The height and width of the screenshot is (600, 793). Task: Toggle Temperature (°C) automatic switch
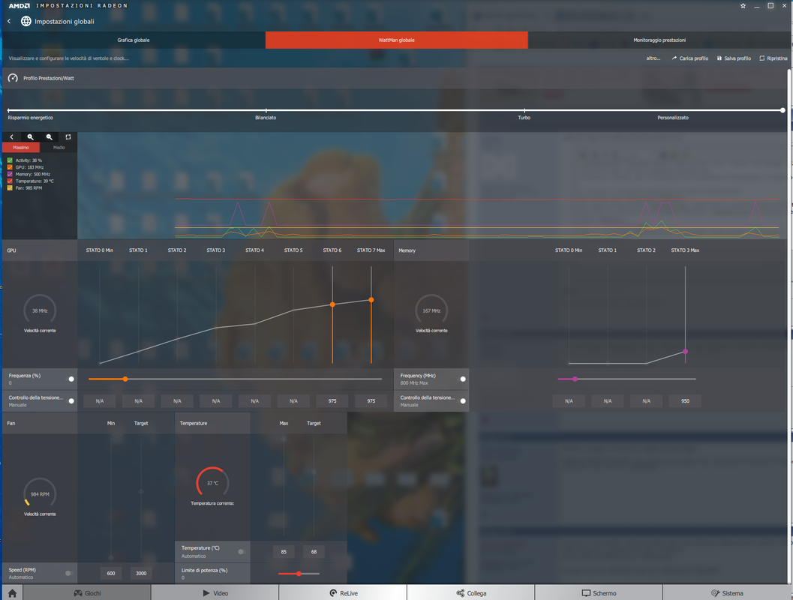click(242, 551)
